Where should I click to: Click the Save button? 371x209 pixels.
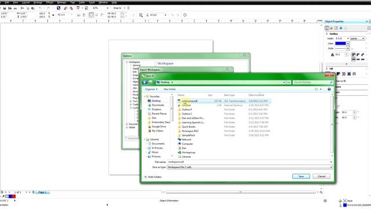[301, 176]
